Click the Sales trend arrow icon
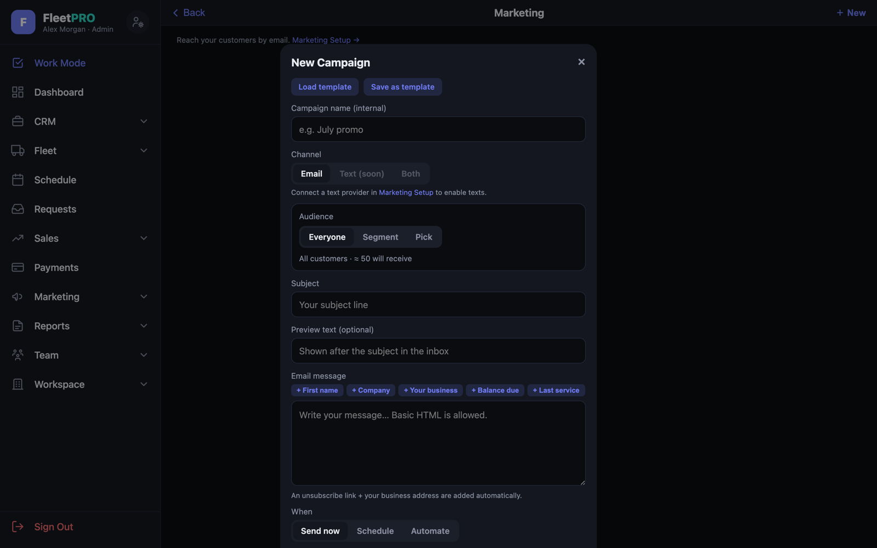This screenshot has height=548, width=877. (18, 238)
